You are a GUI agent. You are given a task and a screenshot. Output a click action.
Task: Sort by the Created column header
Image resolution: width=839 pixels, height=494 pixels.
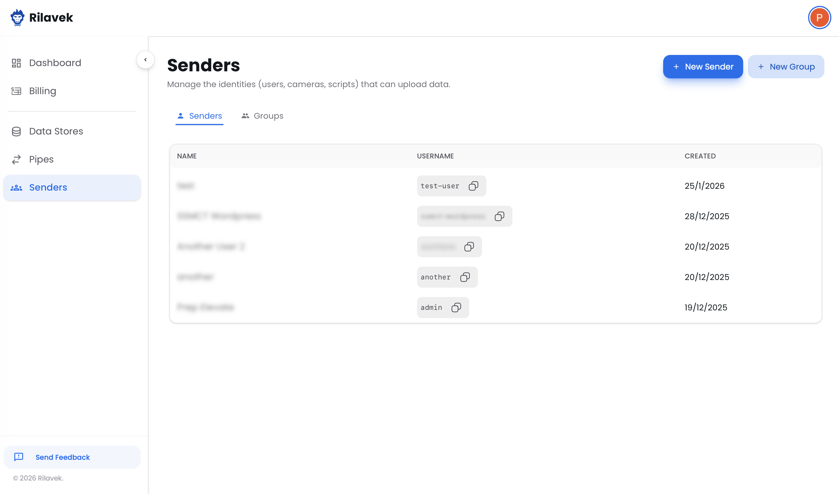[700, 156]
